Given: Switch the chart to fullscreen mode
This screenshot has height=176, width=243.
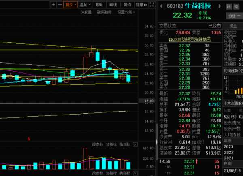Looking at the screenshot, I should (152, 5).
